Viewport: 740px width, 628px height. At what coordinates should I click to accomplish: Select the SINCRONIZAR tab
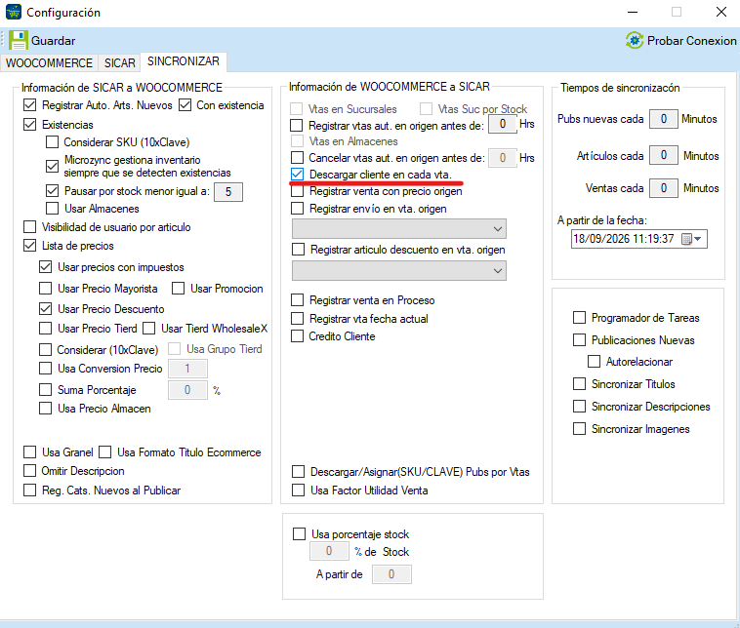click(184, 61)
